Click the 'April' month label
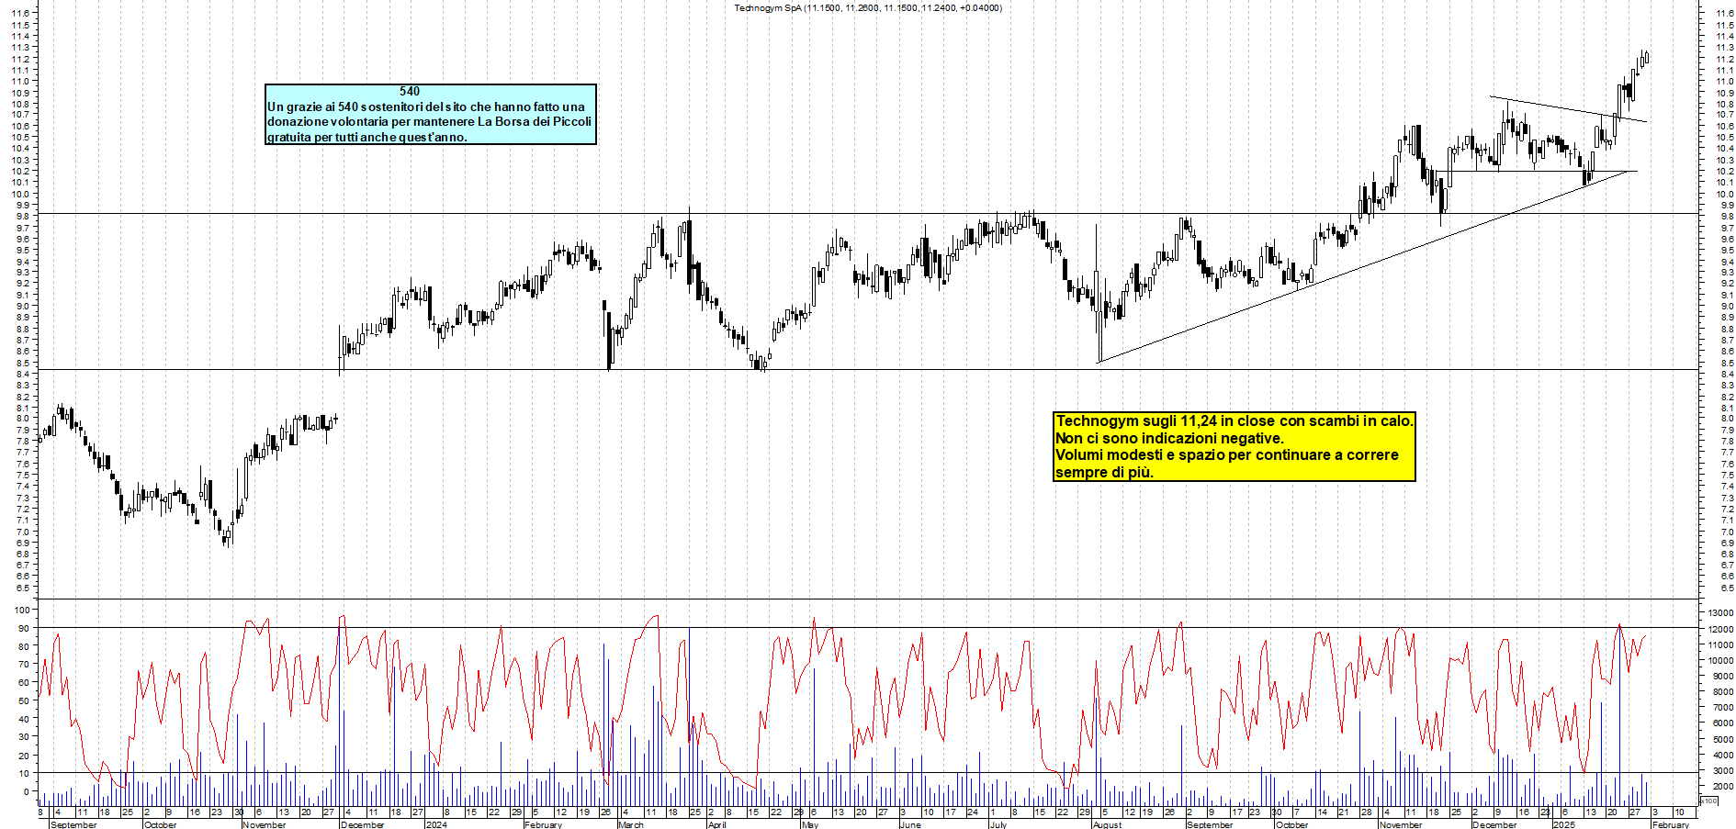1736x829 pixels. (717, 824)
